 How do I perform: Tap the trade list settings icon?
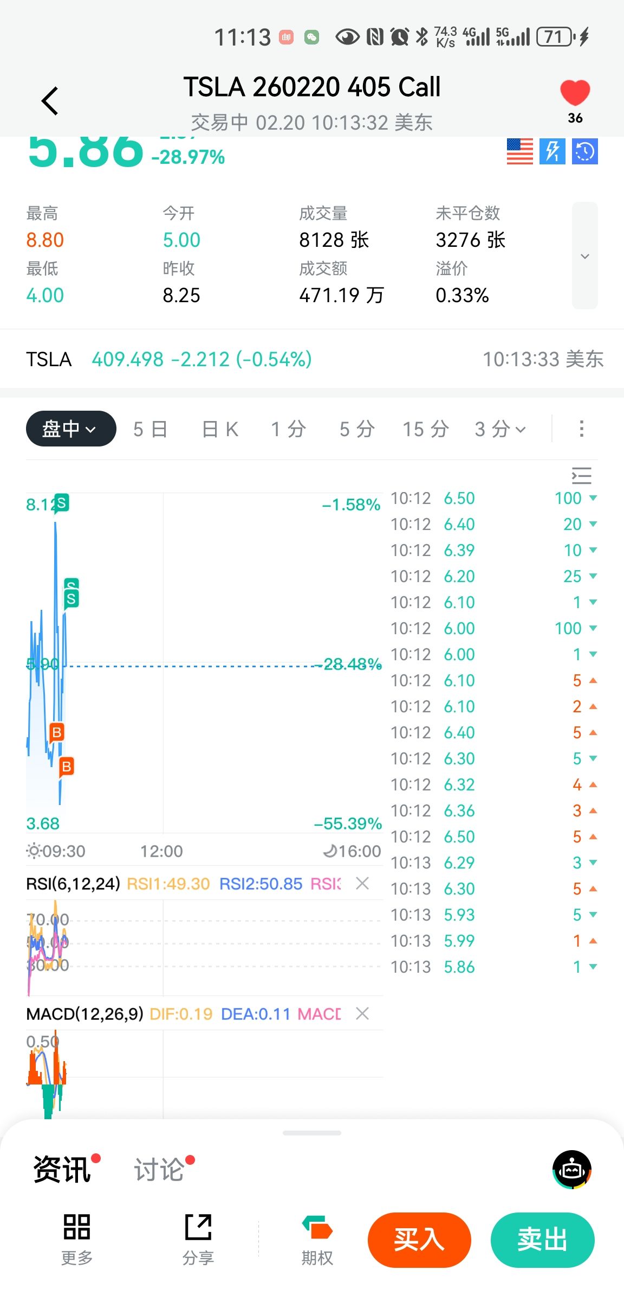(581, 476)
